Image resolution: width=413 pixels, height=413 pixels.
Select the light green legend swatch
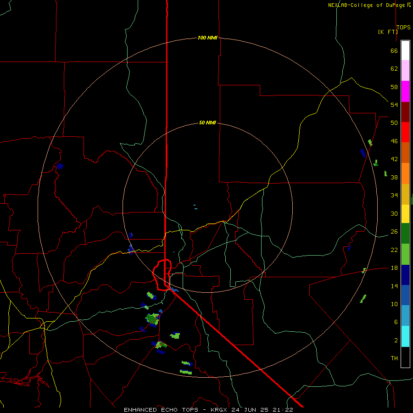pos(405,254)
